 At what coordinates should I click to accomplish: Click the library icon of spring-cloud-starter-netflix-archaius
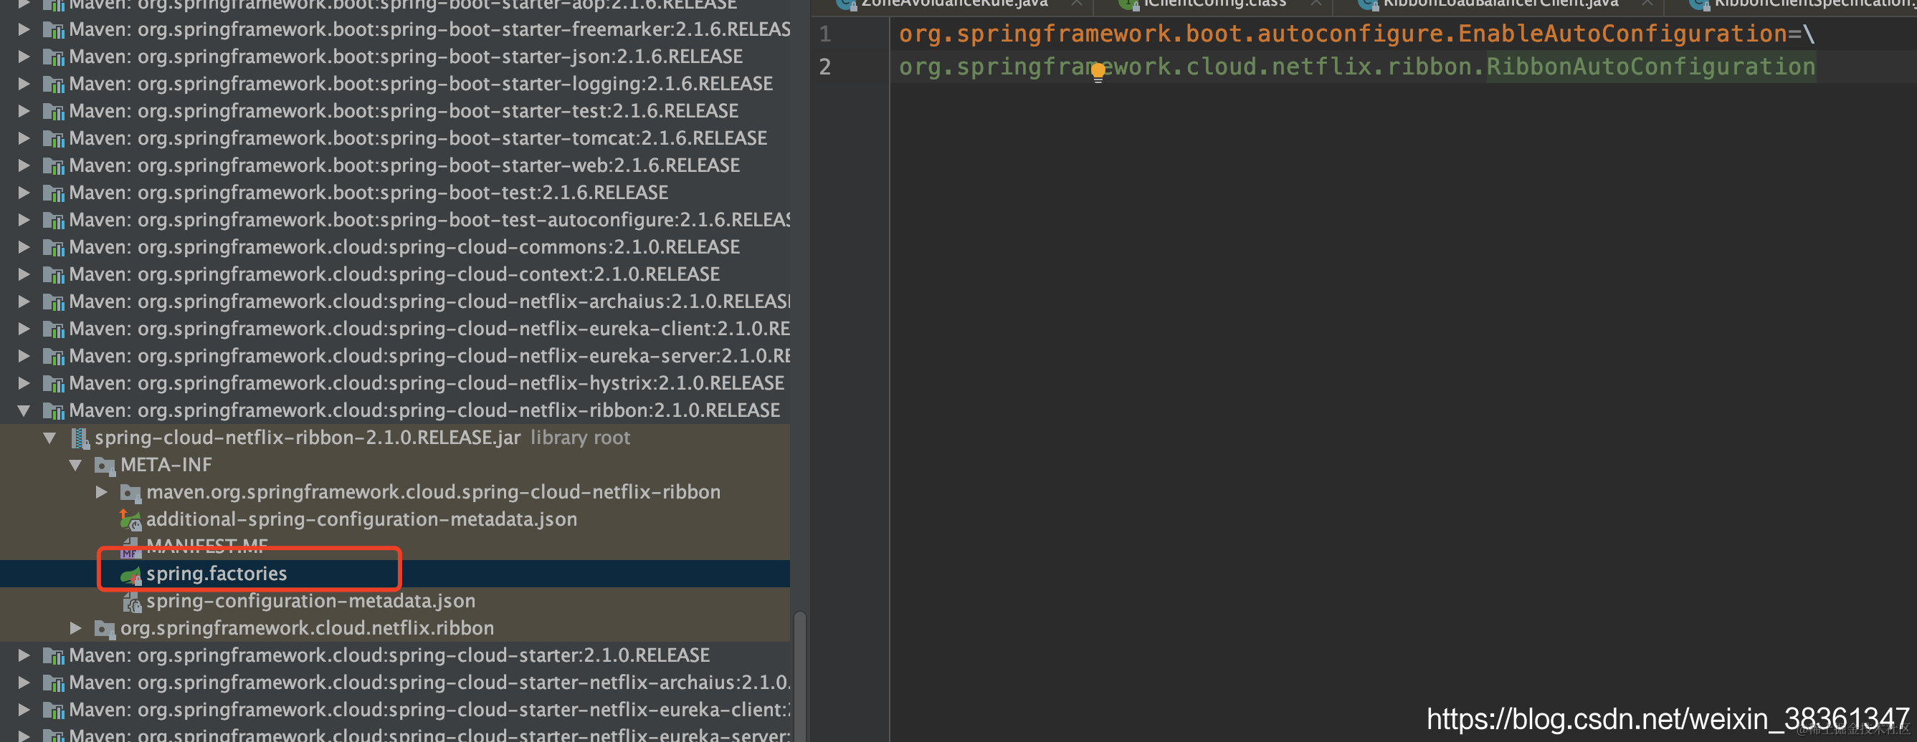point(54,683)
